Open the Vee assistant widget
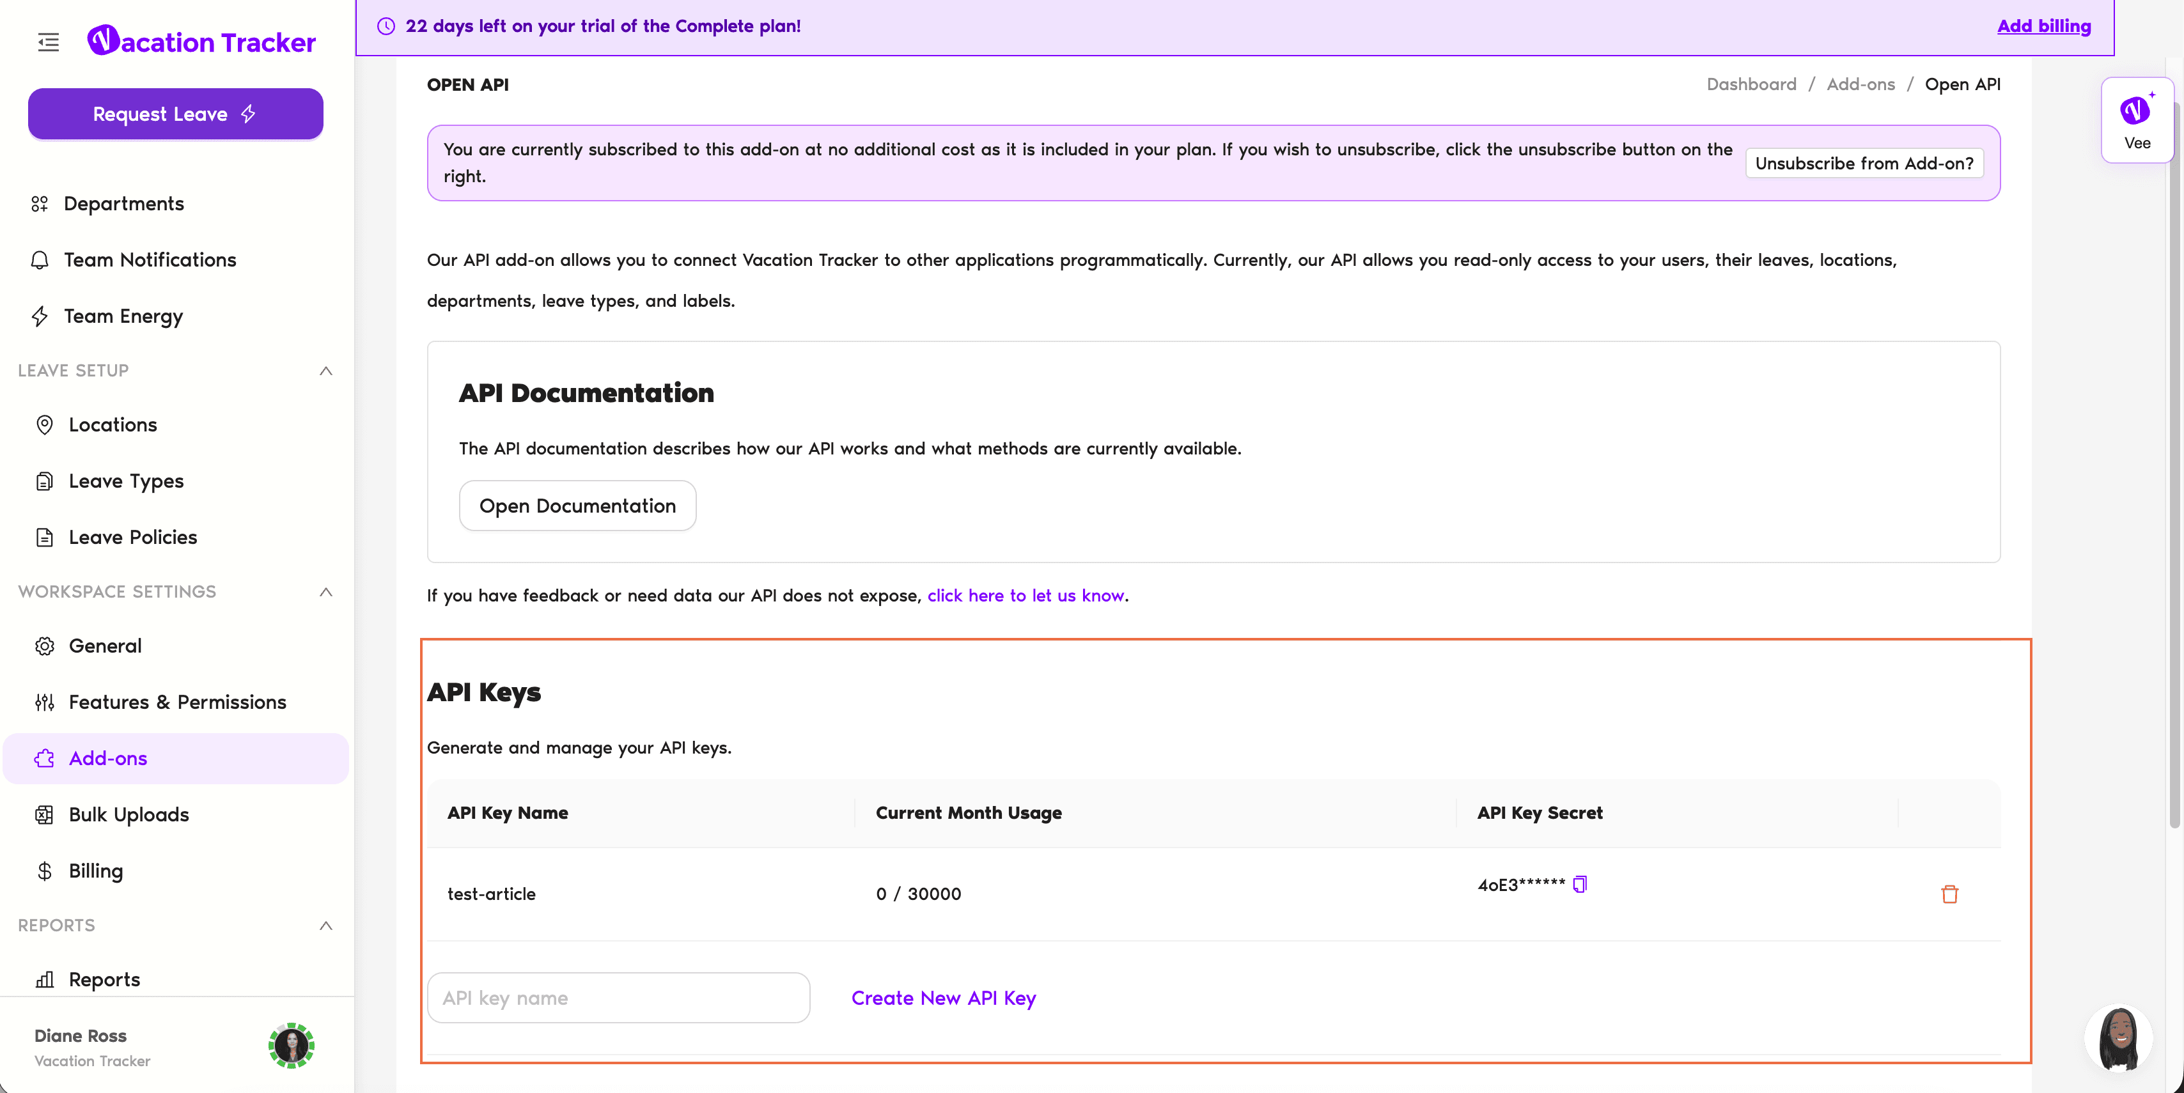The height and width of the screenshot is (1093, 2184). point(2137,120)
